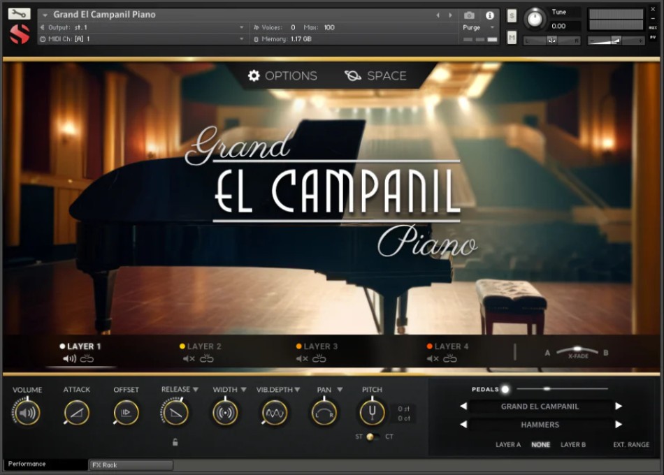Click the OFFSET knob
Screen dimensions: 664x475
tap(126, 413)
